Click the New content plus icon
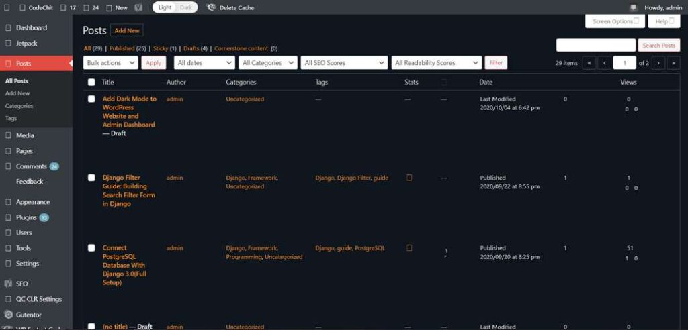 click(x=110, y=8)
